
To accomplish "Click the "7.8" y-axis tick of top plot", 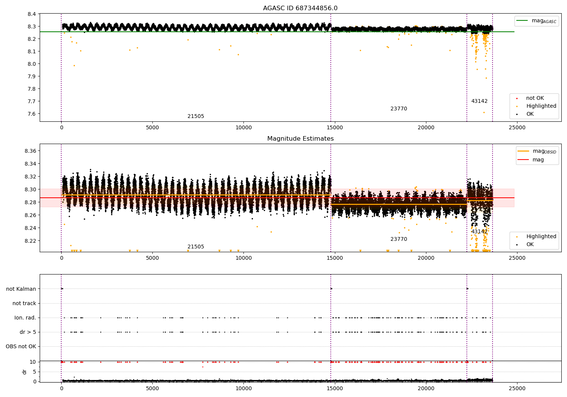I will (32, 89).
